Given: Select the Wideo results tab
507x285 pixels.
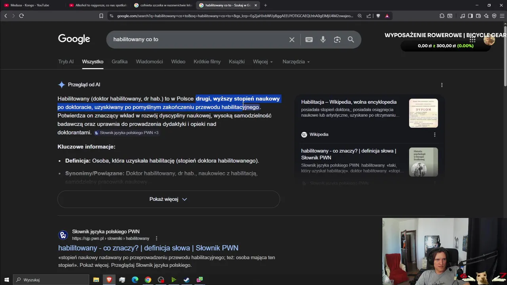Looking at the screenshot, I should [178, 62].
